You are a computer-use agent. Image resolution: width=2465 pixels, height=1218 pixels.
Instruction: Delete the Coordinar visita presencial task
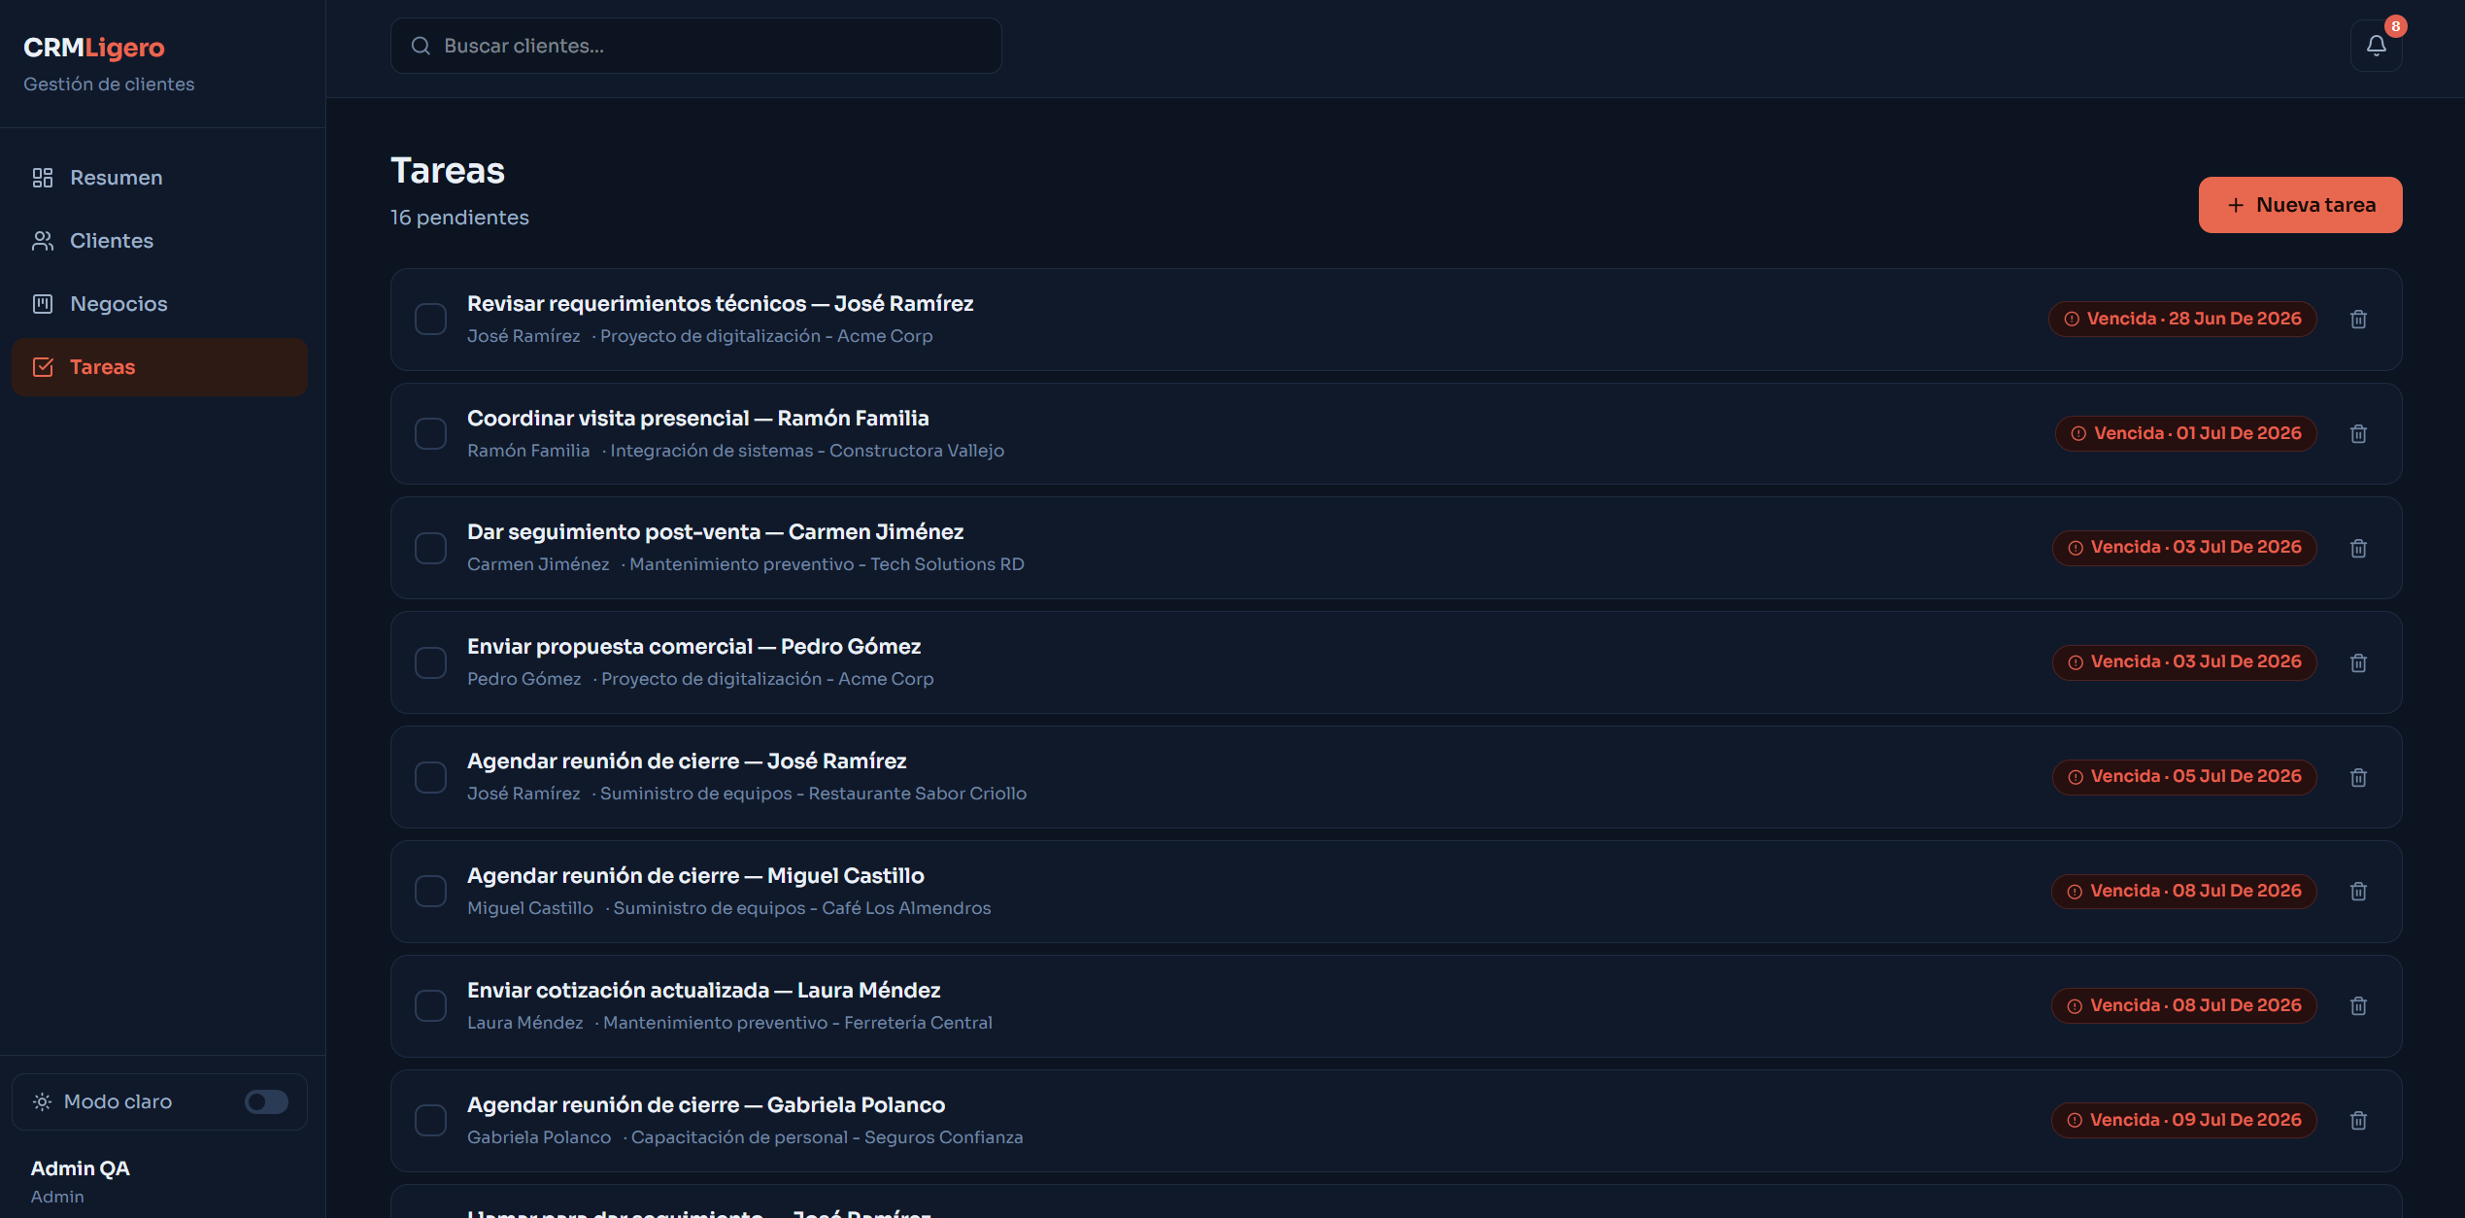pos(2358,434)
